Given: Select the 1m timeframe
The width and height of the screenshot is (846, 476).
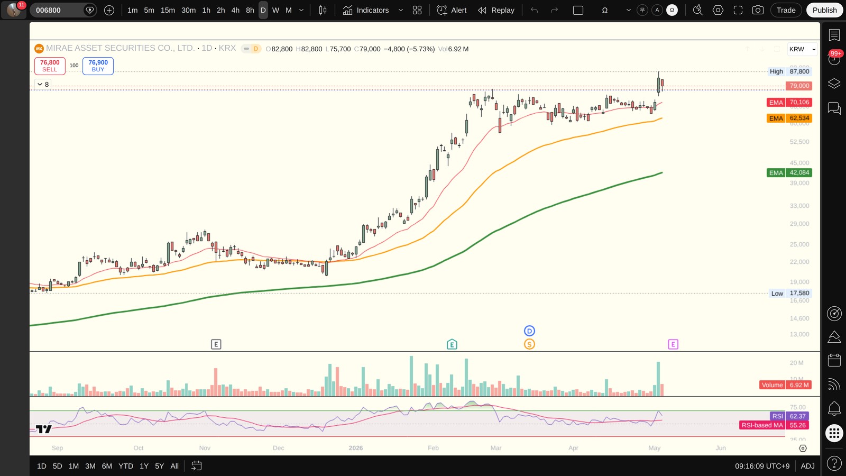Looking at the screenshot, I should [132, 10].
